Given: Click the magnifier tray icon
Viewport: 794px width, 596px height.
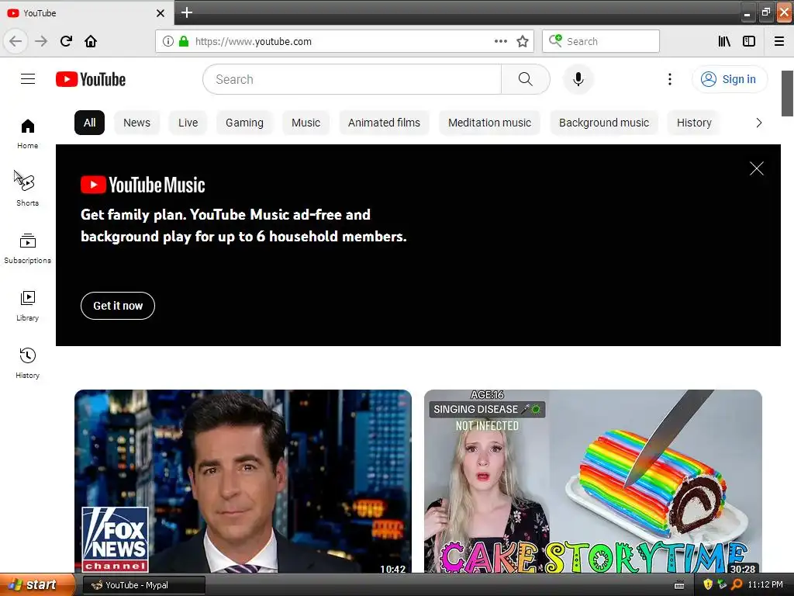Looking at the screenshot, I should click(x=737, y=584).
